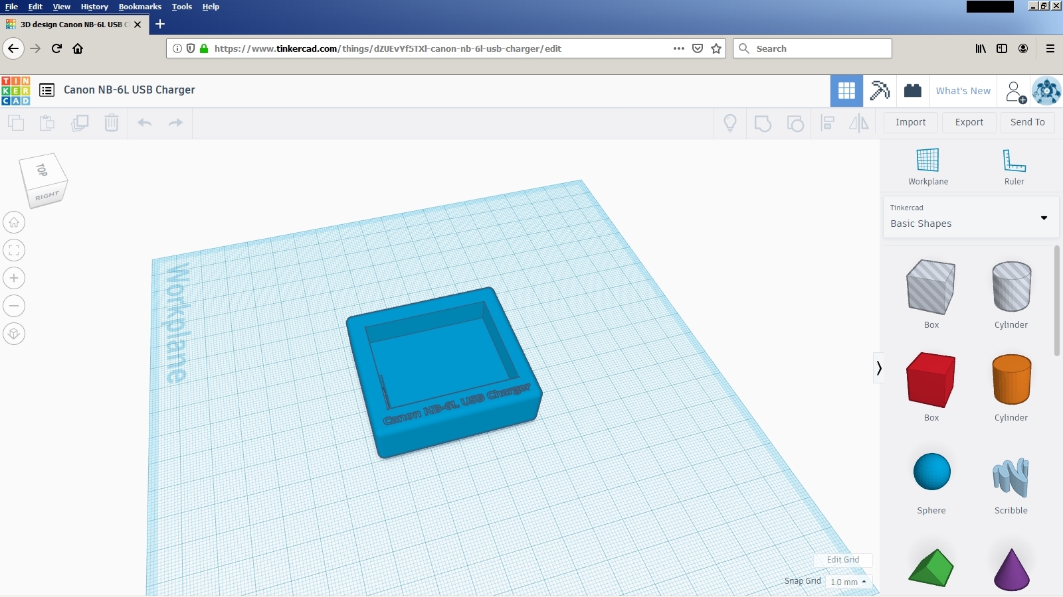1063x597 pixels.
Task: Collapse the shapes panel with the chevron
Action: tap(878, 367)
